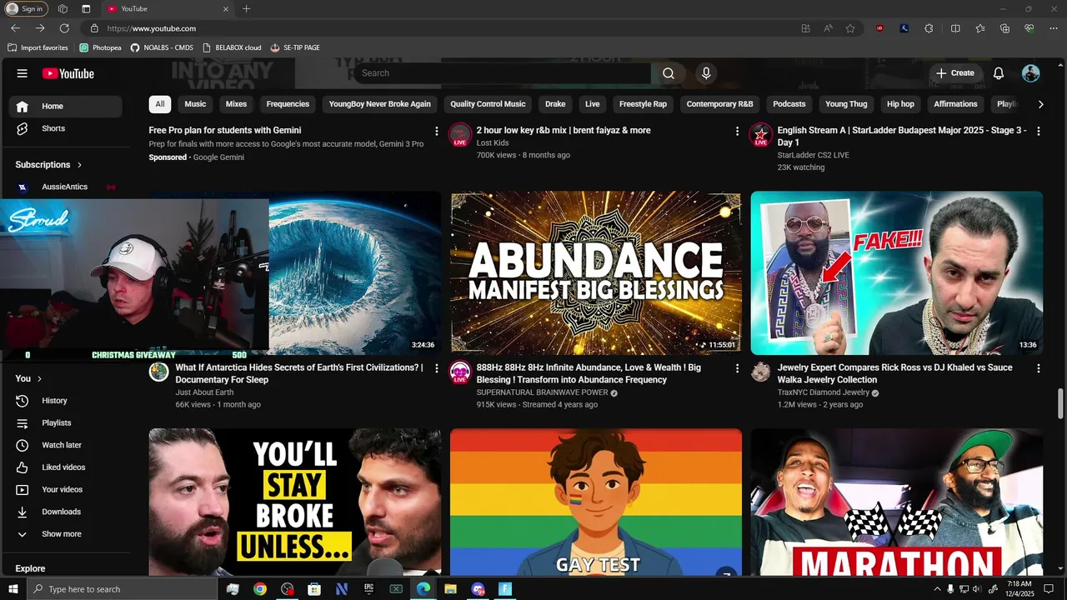Open the notifications bell
This screenshot has width=1067, height=600.
click(x=999, y=73)
